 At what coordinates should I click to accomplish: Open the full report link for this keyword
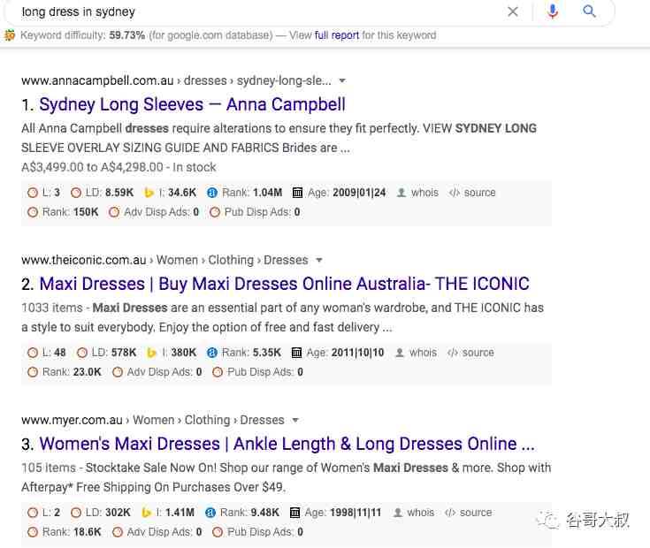point(337,35)
